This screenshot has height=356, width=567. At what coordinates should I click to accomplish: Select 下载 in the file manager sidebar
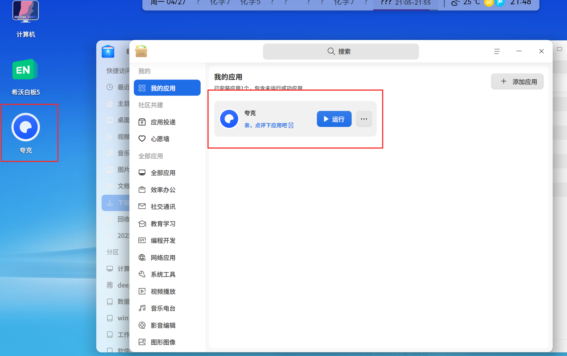coord(115,203)
